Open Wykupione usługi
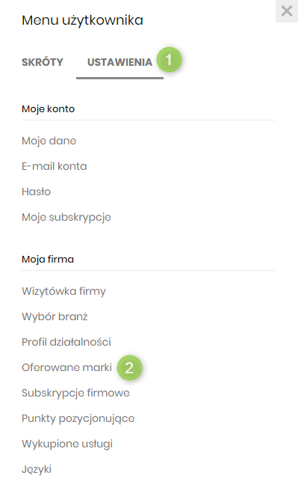The height and width of the screenshot is (496, 298). click(67, 444)
